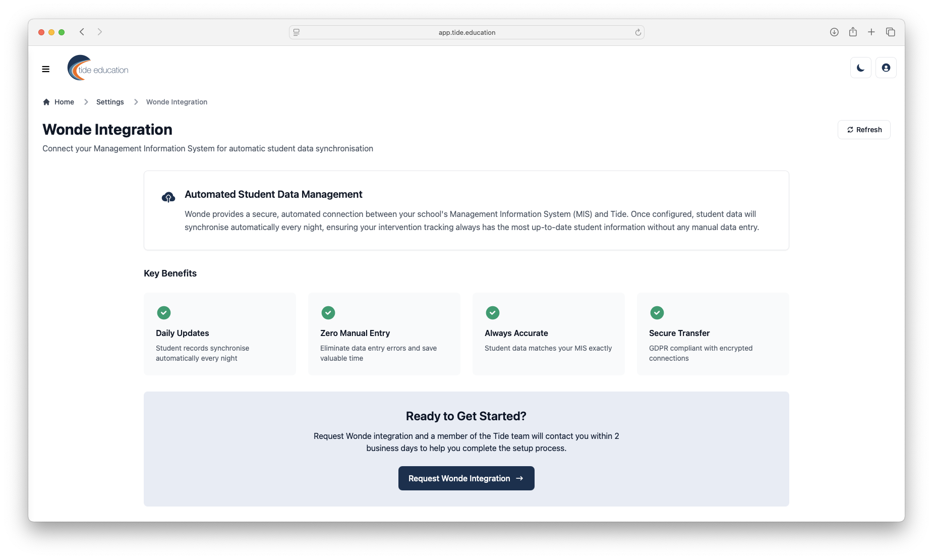This screenshot has height=559, width=933.
Task: Click the Refresh button
Action: coord(864,130)
